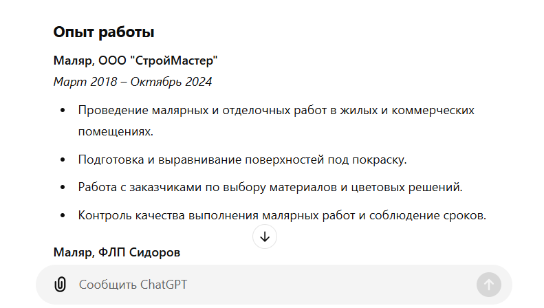Screen dimensions: 544x308
Task: Click the job title "Маляр, ООО"
Action: coord(89,61)
